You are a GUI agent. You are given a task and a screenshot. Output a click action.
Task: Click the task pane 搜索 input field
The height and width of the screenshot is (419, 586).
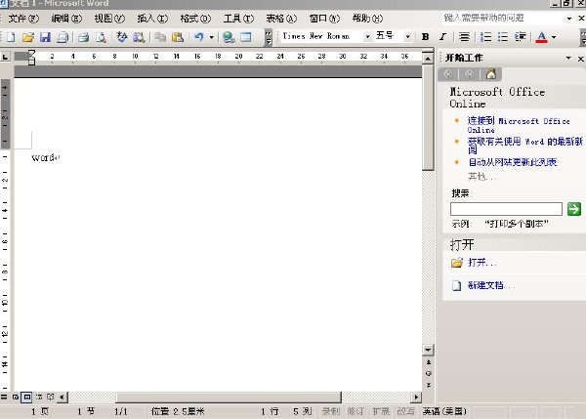tap(506, 209)
